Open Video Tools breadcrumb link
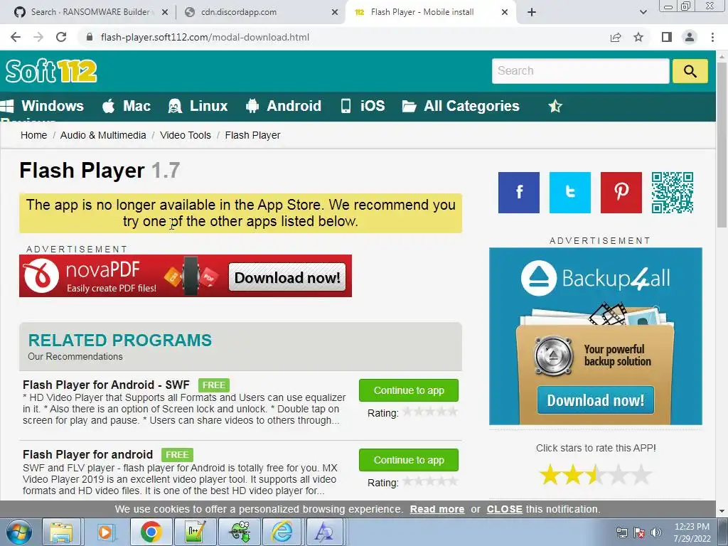This screenshot has width=728, height=546. coord(186,135)
